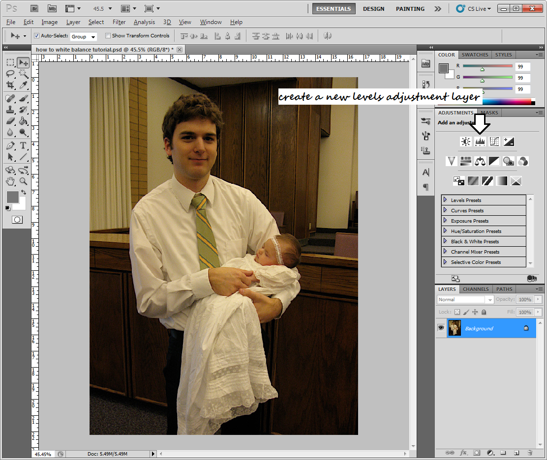
Task: Add a Color Balance adjustment
Action: [480, 161]
